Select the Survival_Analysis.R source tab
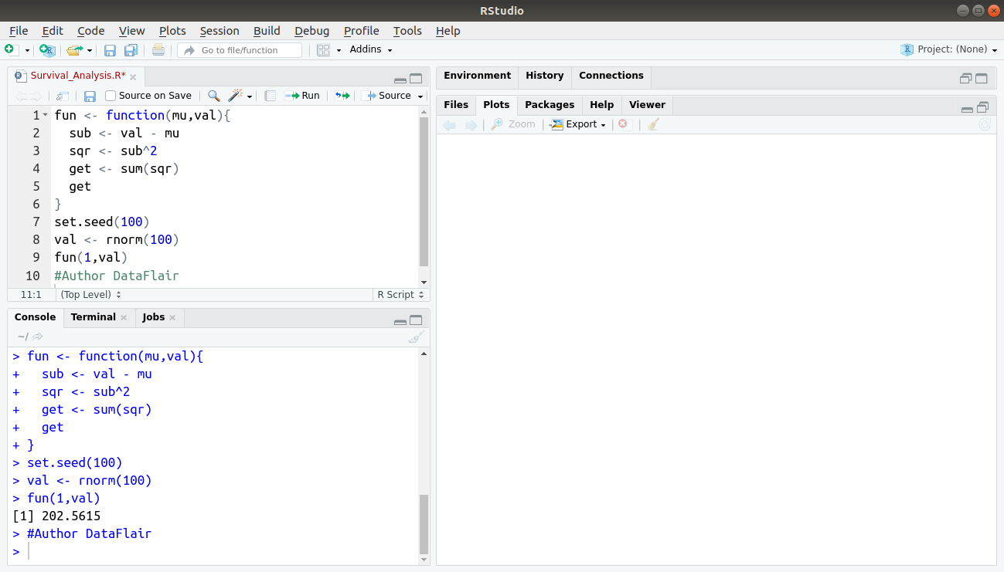Image resolution: width=1004 pixels, height=572 pixels. 77,76
